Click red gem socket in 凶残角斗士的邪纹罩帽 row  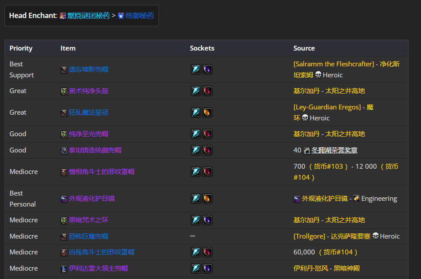(x=207, y=252)
